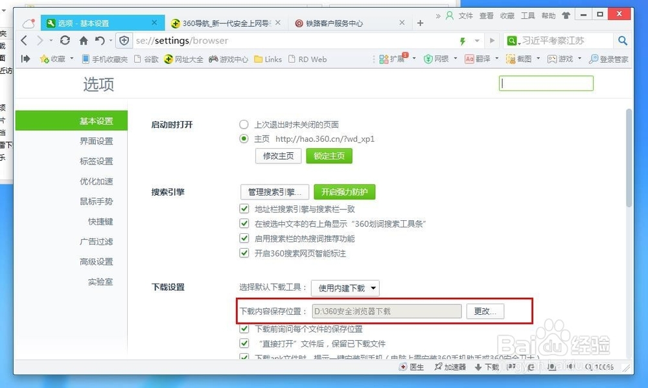The image size is (648, 388).
Task: Open 工具 menu
Action: click(x=527, y=16)
